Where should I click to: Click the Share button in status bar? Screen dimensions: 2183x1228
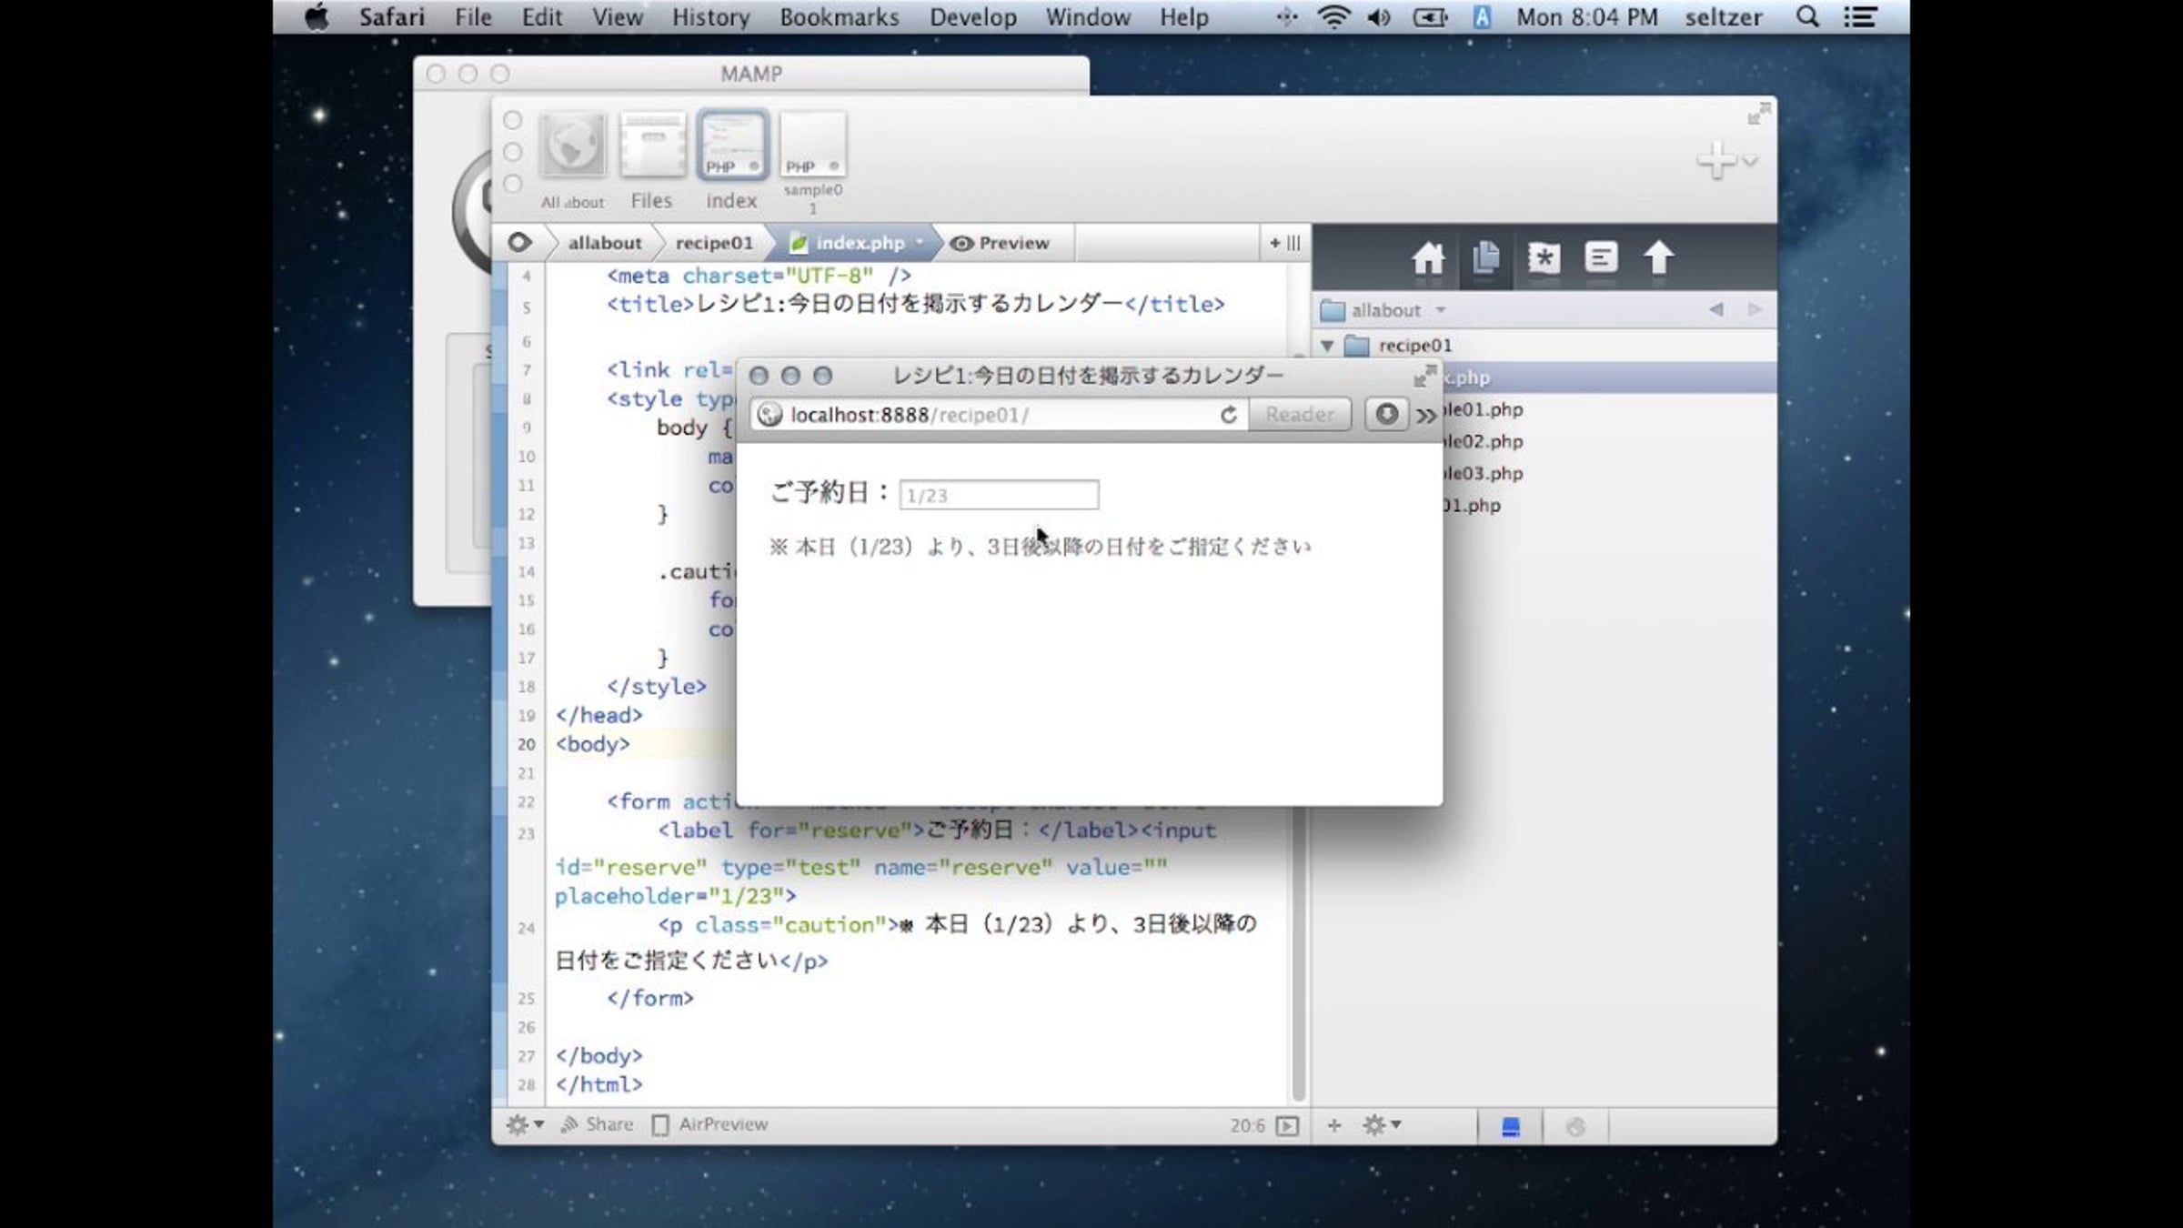598,1125
